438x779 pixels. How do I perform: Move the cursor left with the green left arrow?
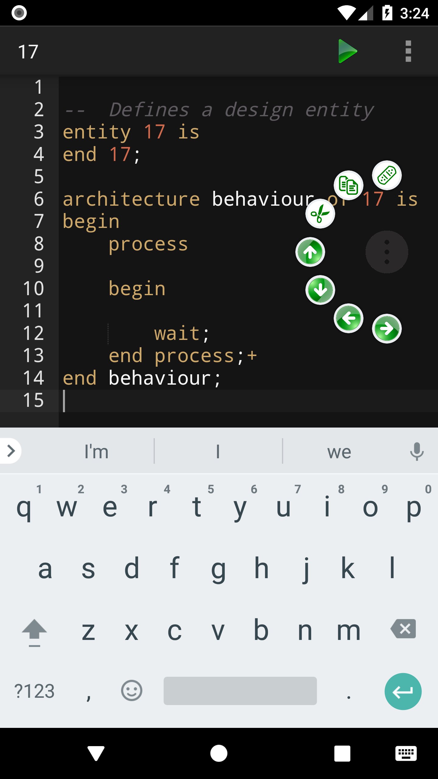point(348,318)
